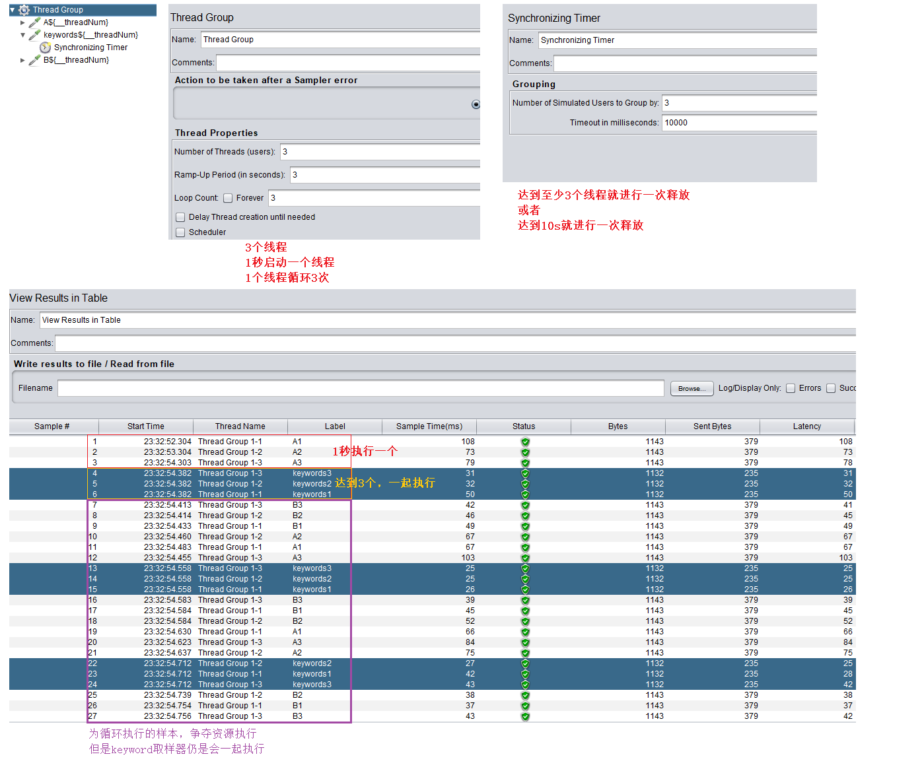Toggle the Forever loop count checkbox

(228, 198)
